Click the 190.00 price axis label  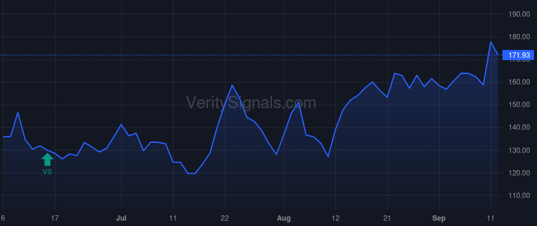519,14
